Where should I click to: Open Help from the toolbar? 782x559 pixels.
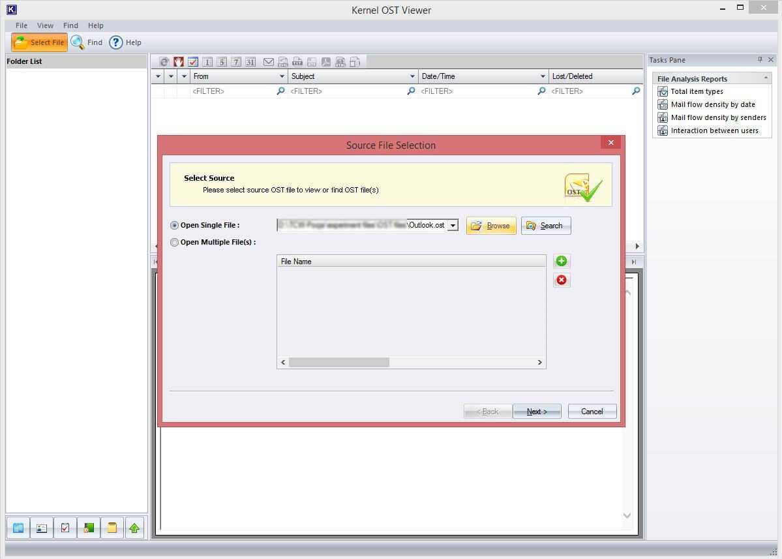pyautogui.click(x=125, y=42)
